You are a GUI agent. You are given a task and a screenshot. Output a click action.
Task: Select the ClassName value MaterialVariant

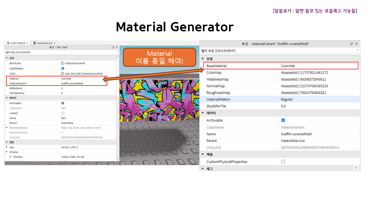pos(293,127)
